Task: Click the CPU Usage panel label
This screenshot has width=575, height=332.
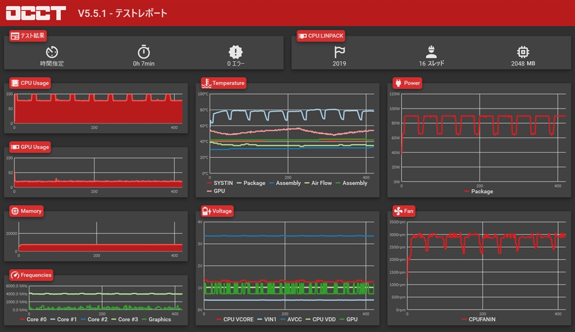Action: pyautogui.click(x=30, y=83)
